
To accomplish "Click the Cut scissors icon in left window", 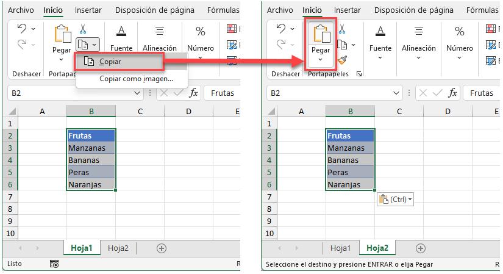I will 83,29.
